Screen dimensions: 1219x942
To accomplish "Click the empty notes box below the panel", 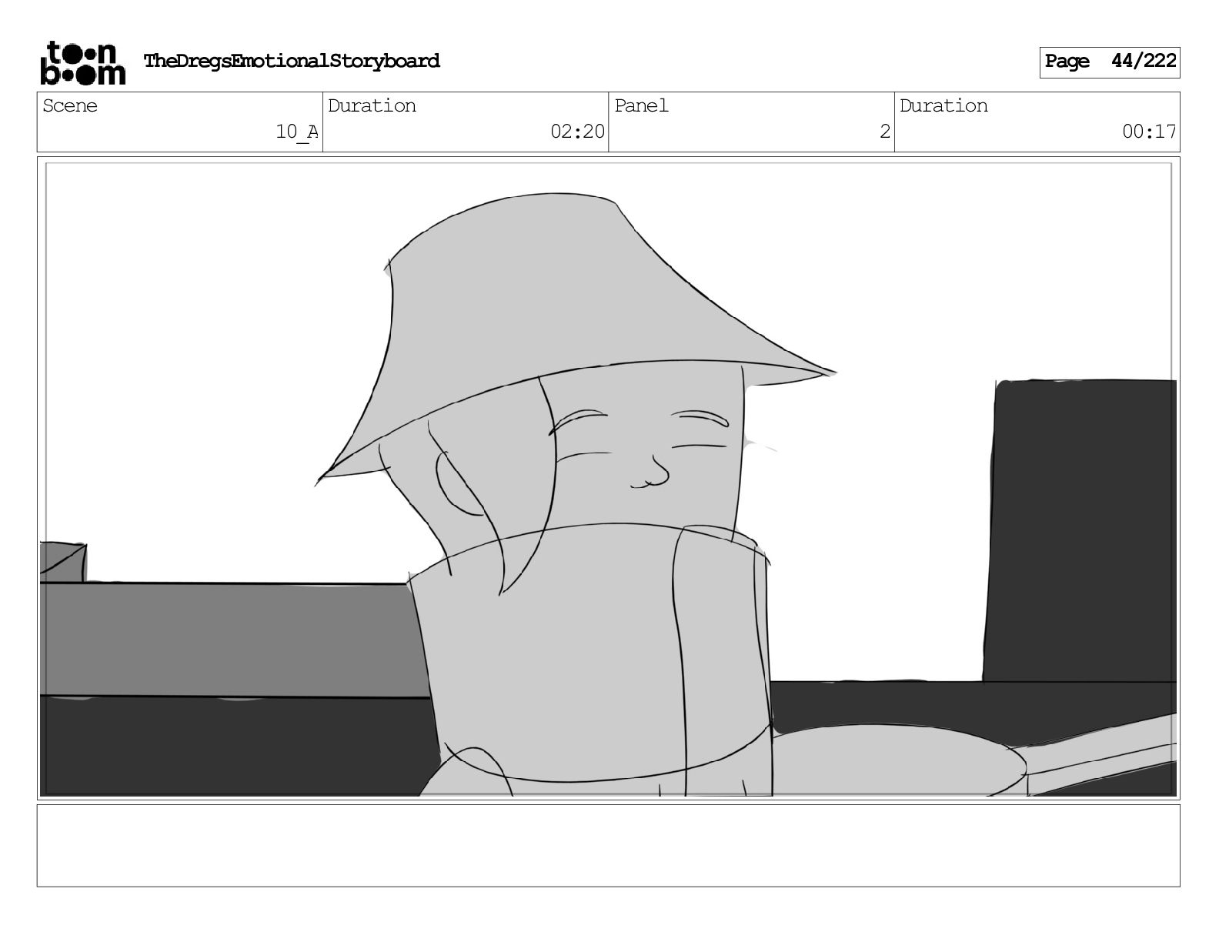I will (608, 845).
